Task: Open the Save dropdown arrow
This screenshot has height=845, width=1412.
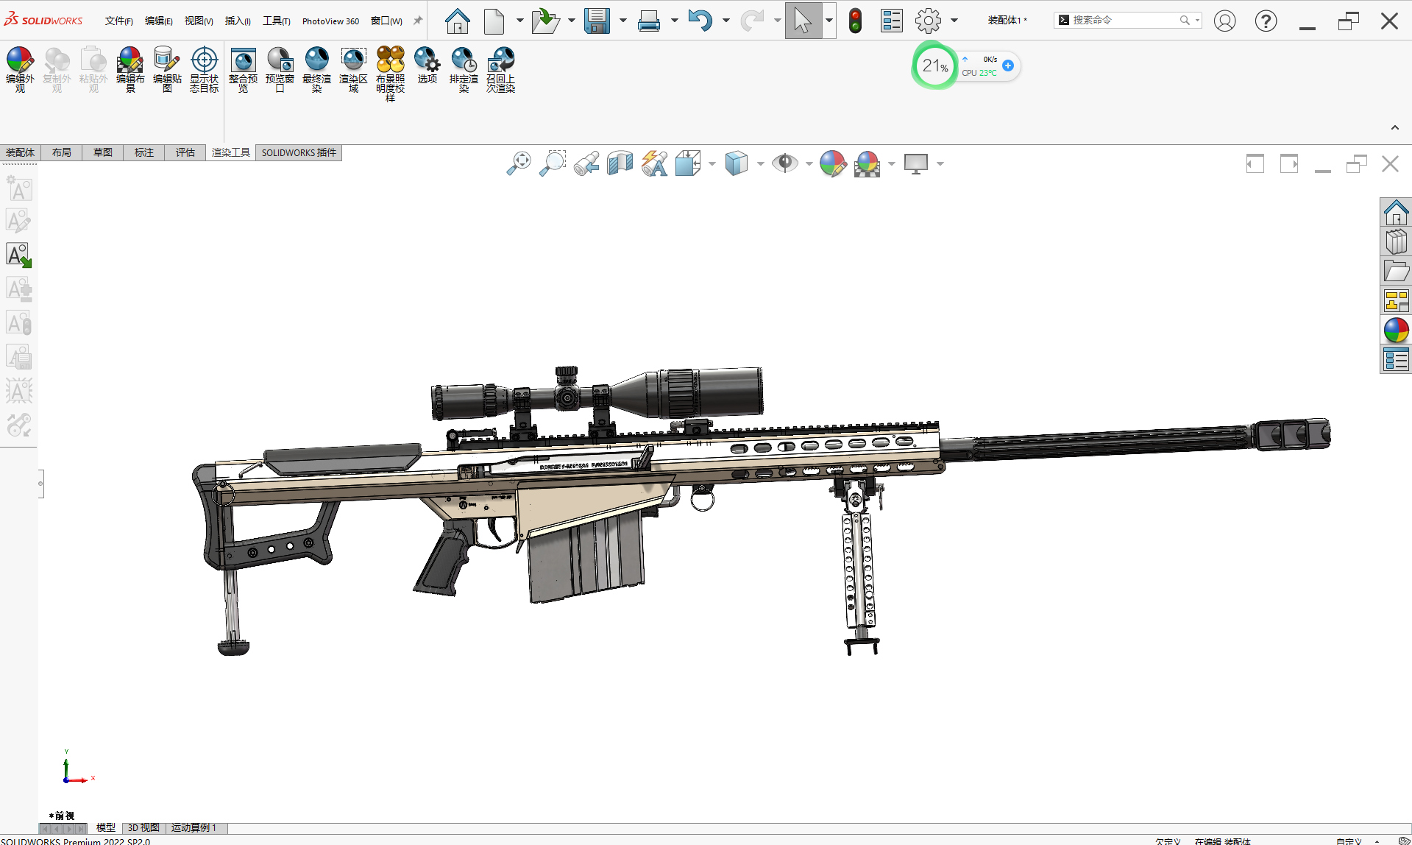Action: click(623, 21)
